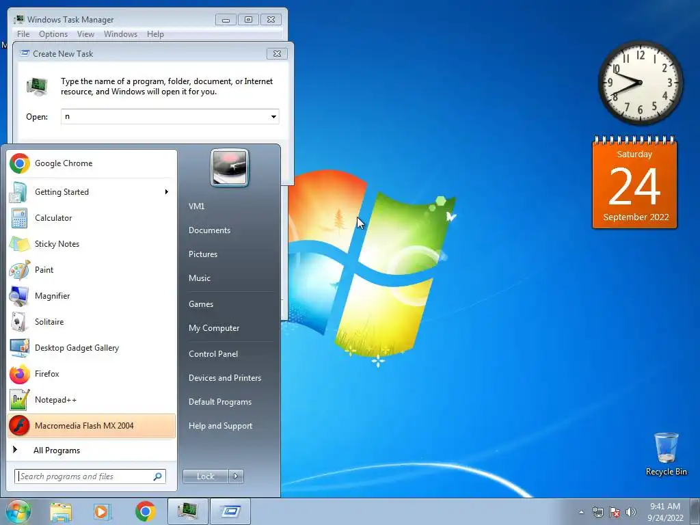700x525 pixels.
Task: Close the Create New Task dialog
Action: click(x=277, y=53)
